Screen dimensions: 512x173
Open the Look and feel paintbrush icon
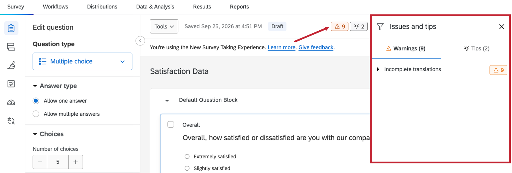tap(11, 65)
